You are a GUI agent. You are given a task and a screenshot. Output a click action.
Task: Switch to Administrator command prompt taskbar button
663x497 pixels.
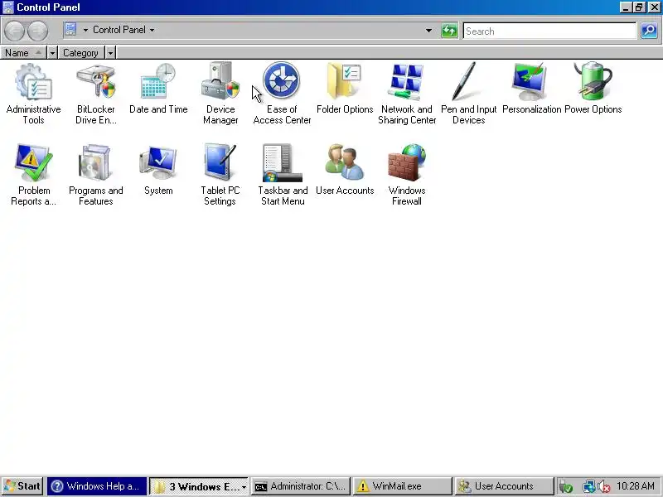click(302, 486)
